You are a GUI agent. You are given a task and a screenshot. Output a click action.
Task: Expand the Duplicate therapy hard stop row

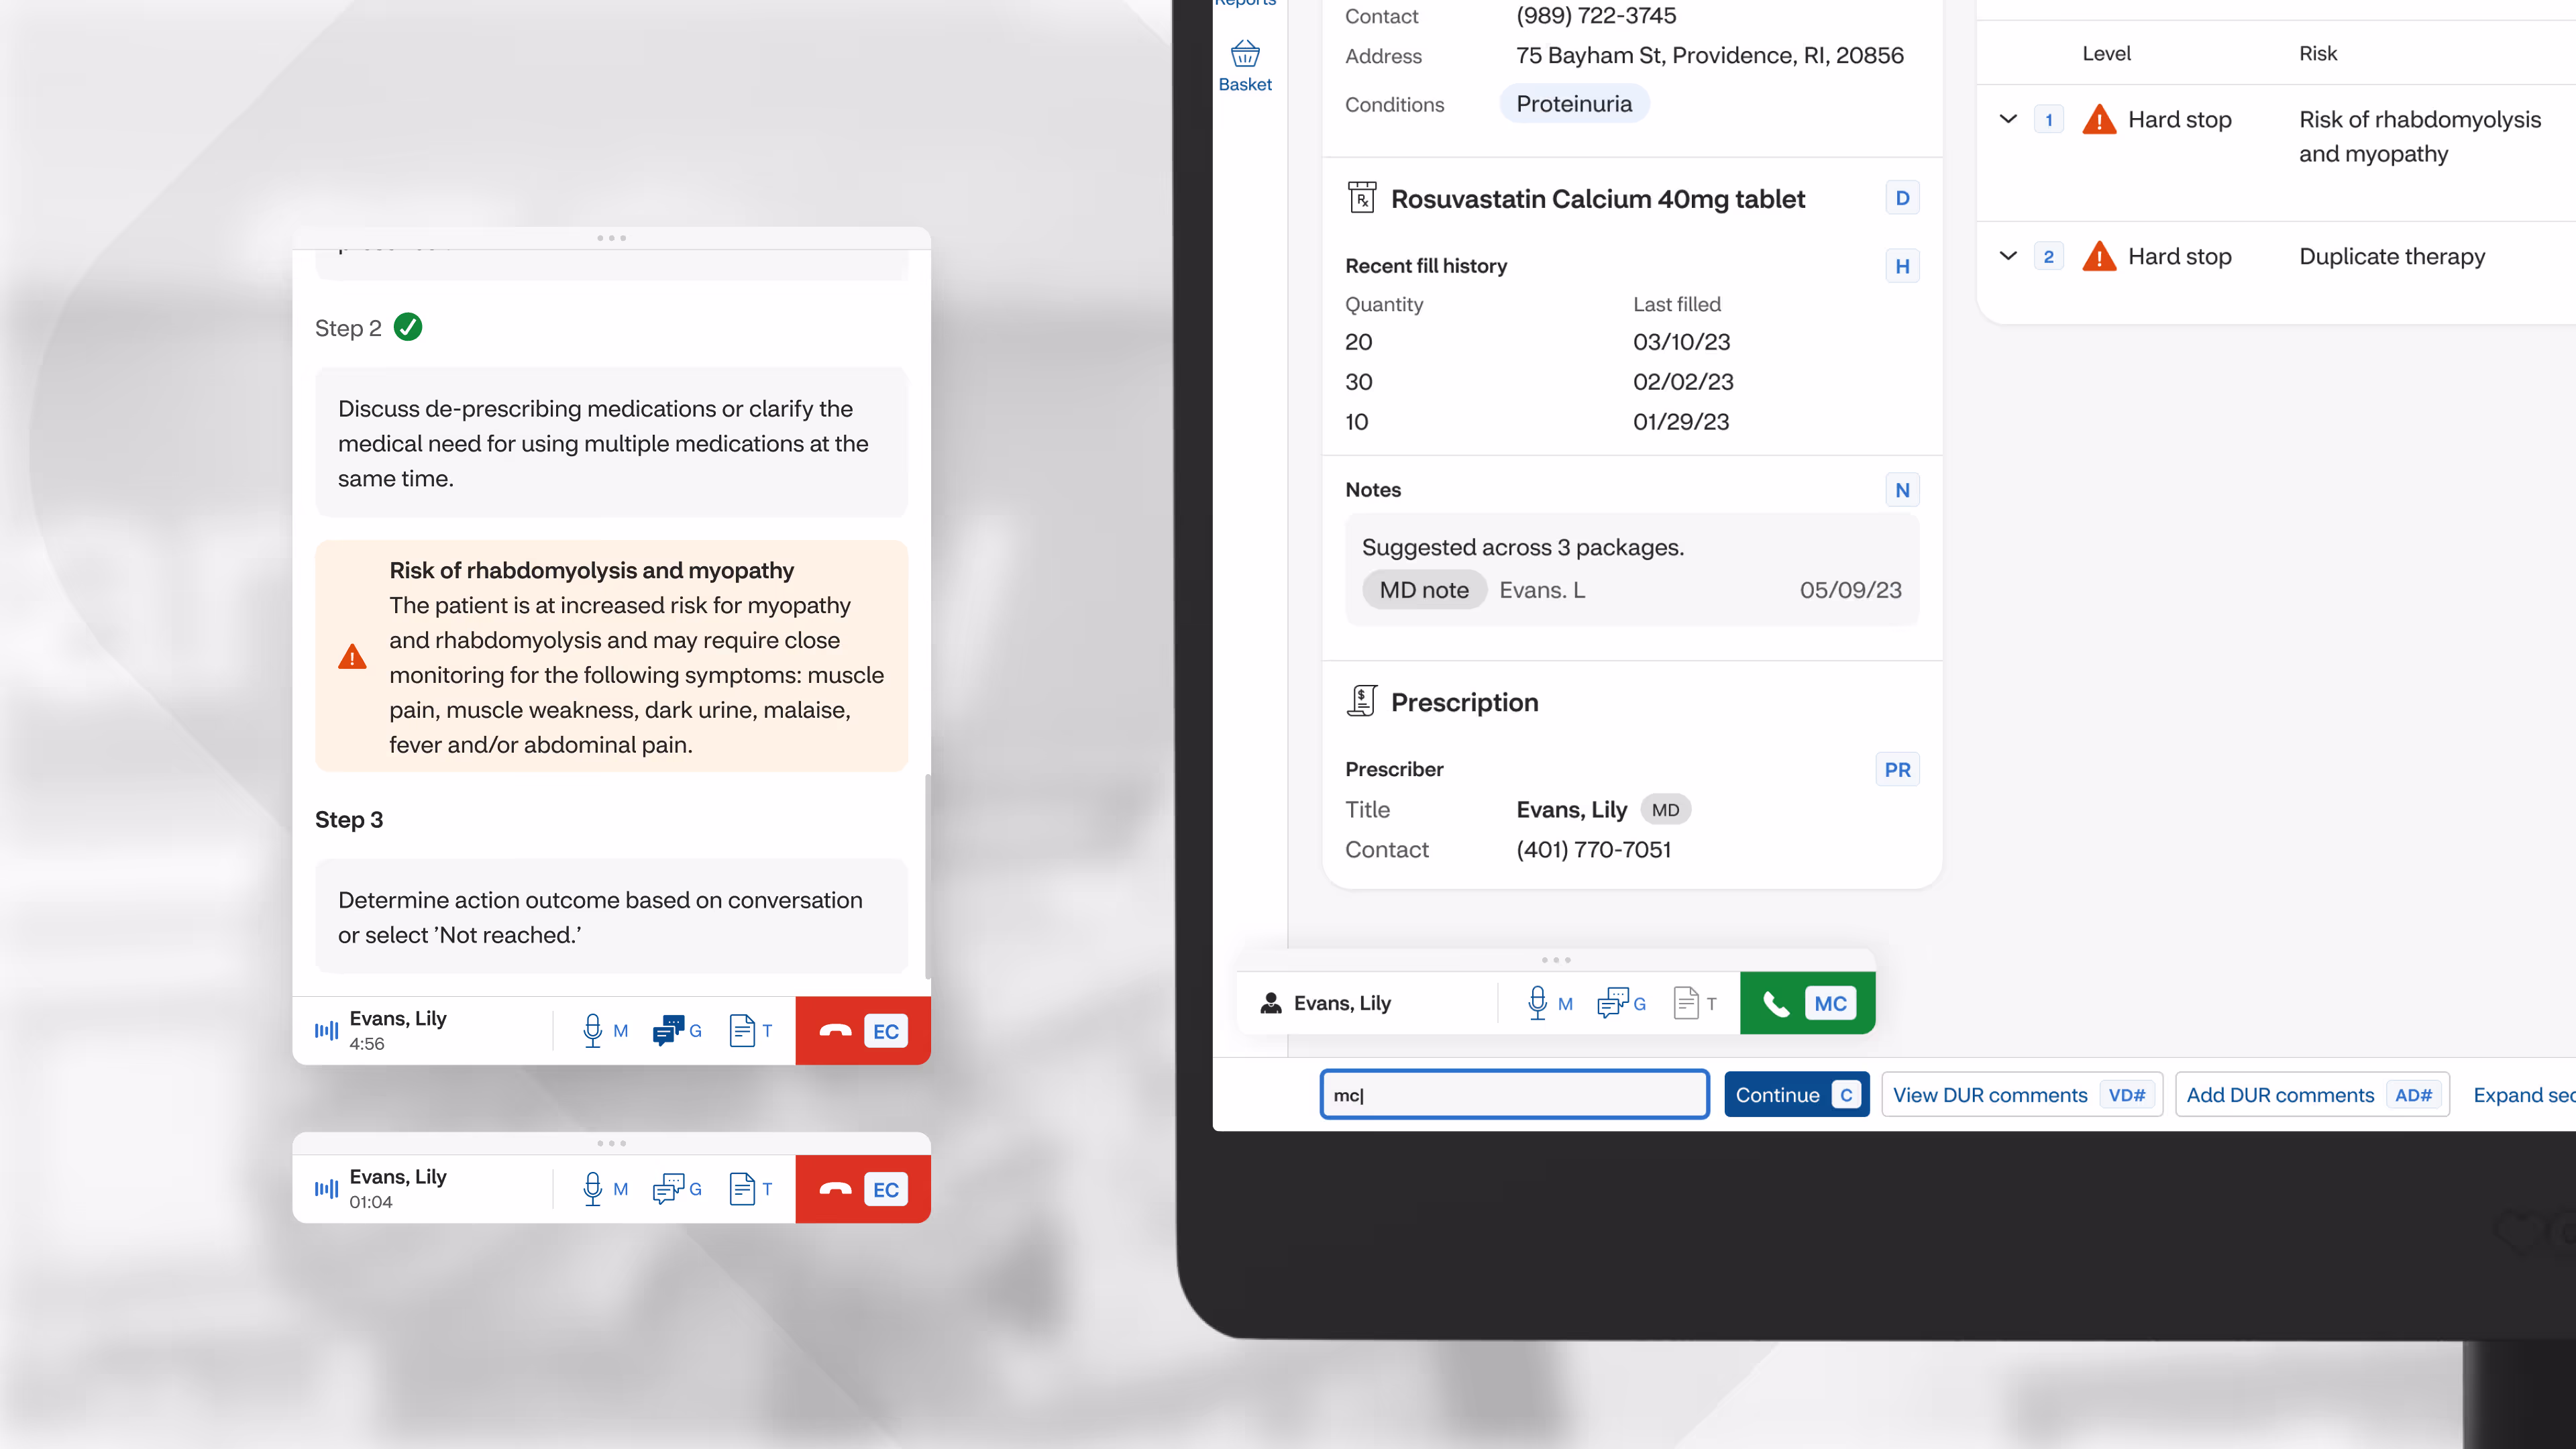[x=2007, y=256]
